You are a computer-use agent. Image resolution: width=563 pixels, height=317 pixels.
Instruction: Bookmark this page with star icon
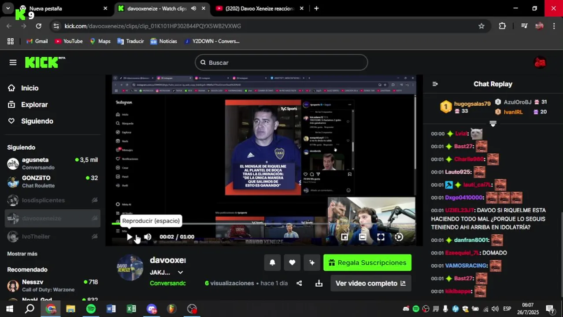click(x=482, y=26)
